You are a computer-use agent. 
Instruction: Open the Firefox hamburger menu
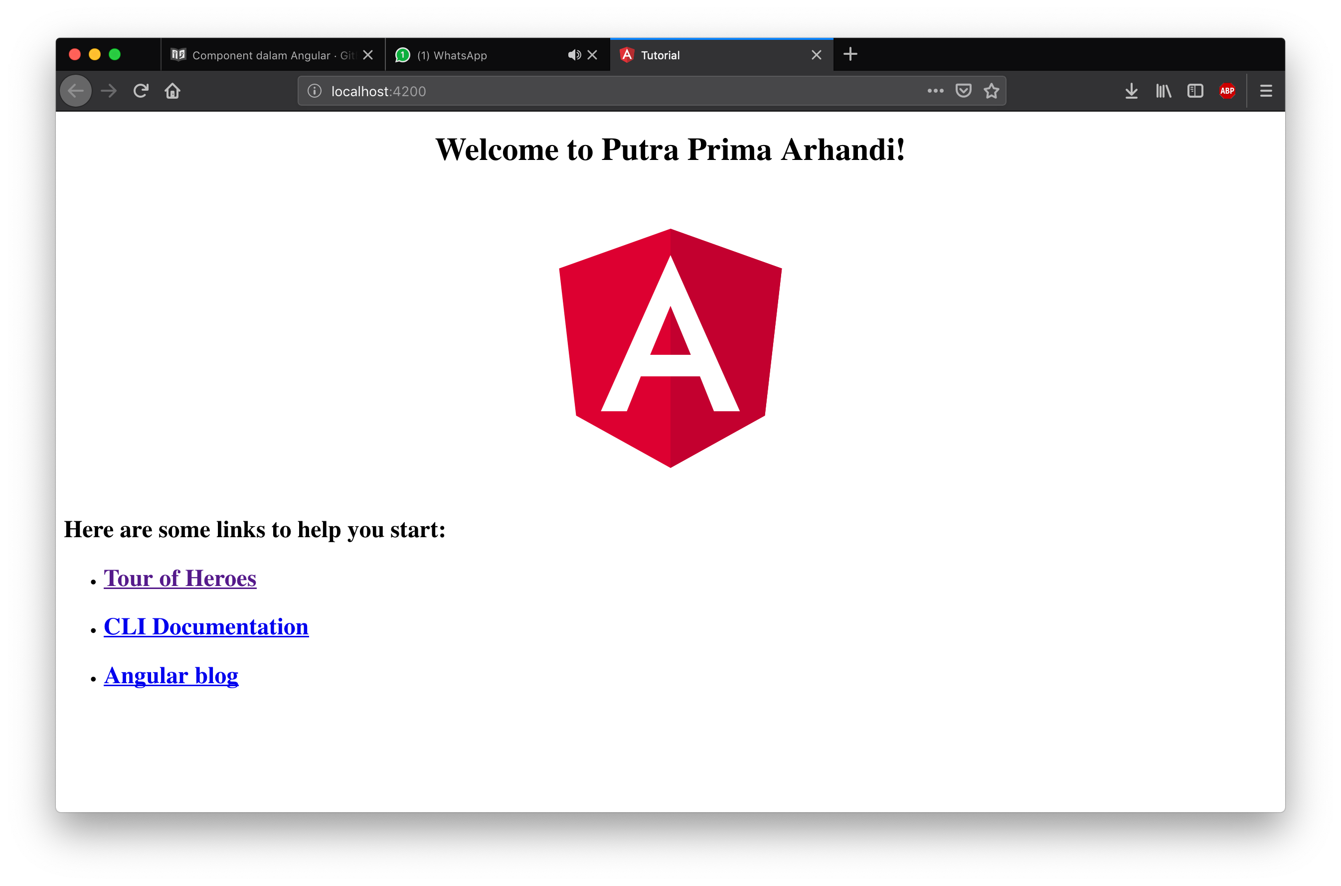click(1266, 91)
